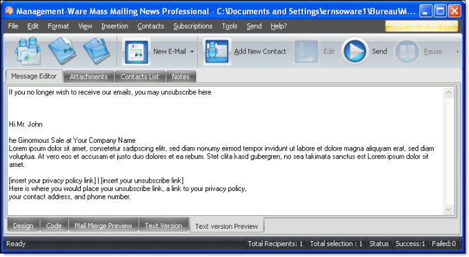Open the Edit menu
This screenshot has width=469, height=257.
32,26
